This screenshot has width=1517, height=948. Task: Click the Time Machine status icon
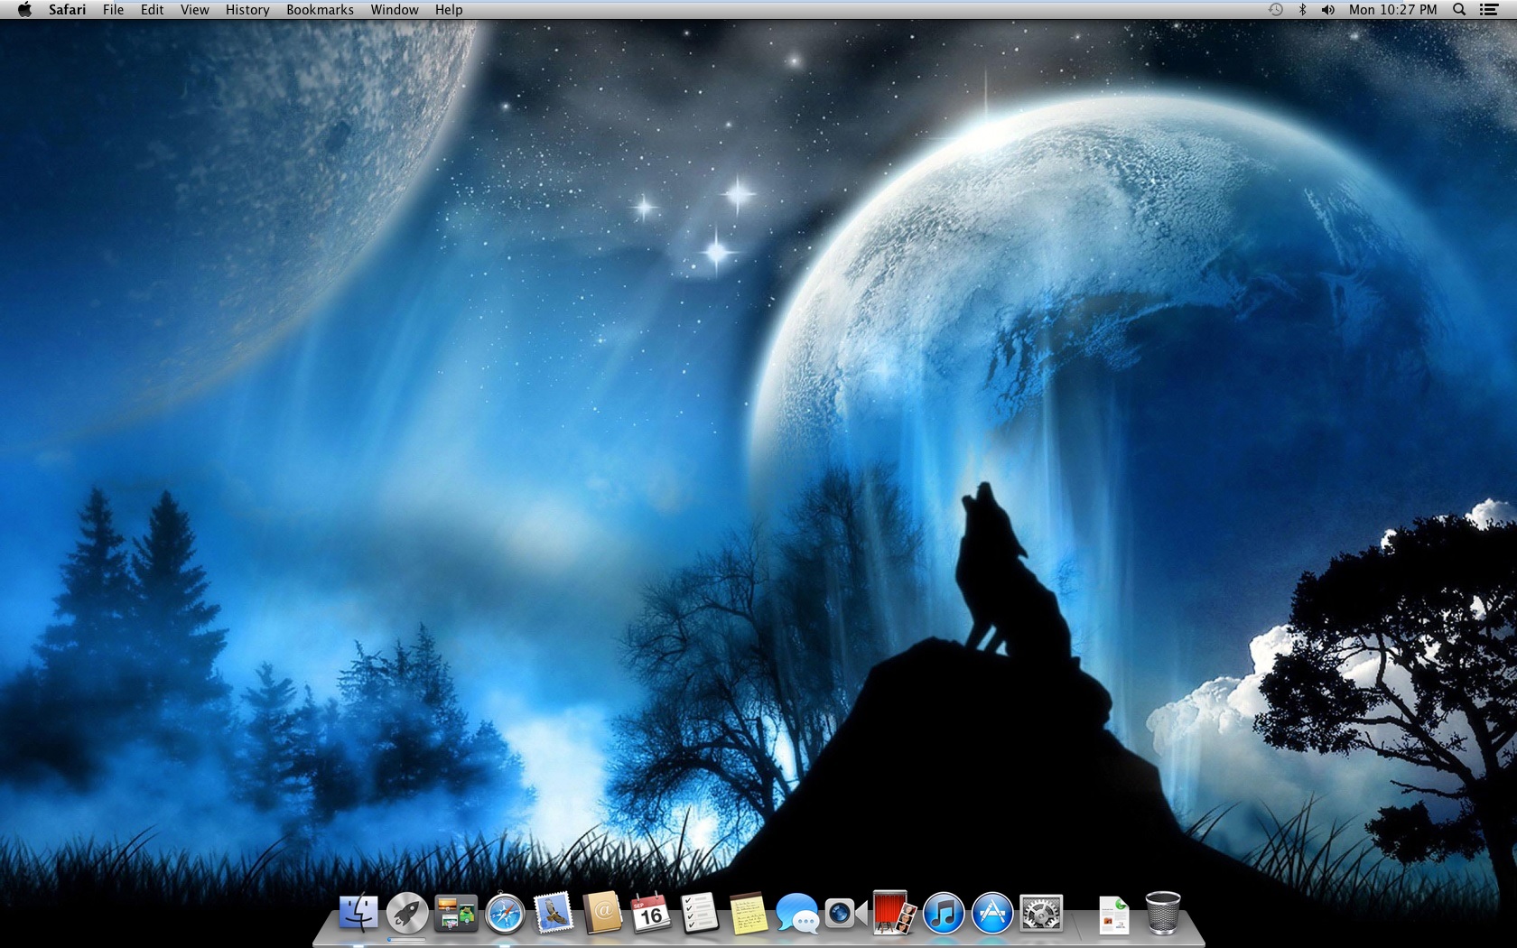click(1275, 10)
